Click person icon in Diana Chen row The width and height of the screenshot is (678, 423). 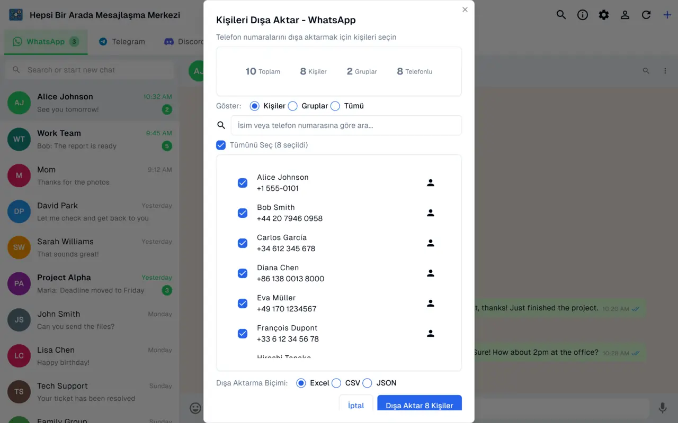[x=431, y=273]
